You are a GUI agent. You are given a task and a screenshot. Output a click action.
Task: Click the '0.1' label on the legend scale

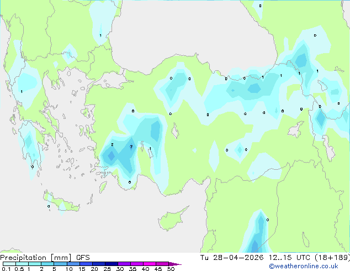[x=6, y=269]
